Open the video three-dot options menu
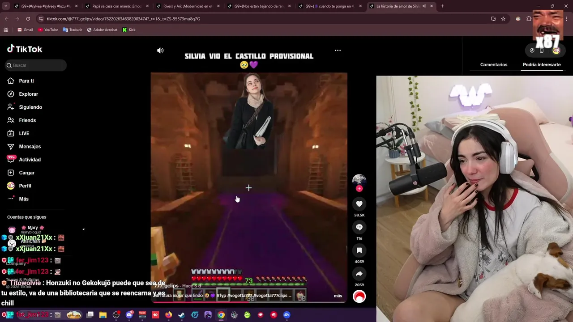Screen dimensions: 573x322 pyautogui.click(x=338, y=51)
